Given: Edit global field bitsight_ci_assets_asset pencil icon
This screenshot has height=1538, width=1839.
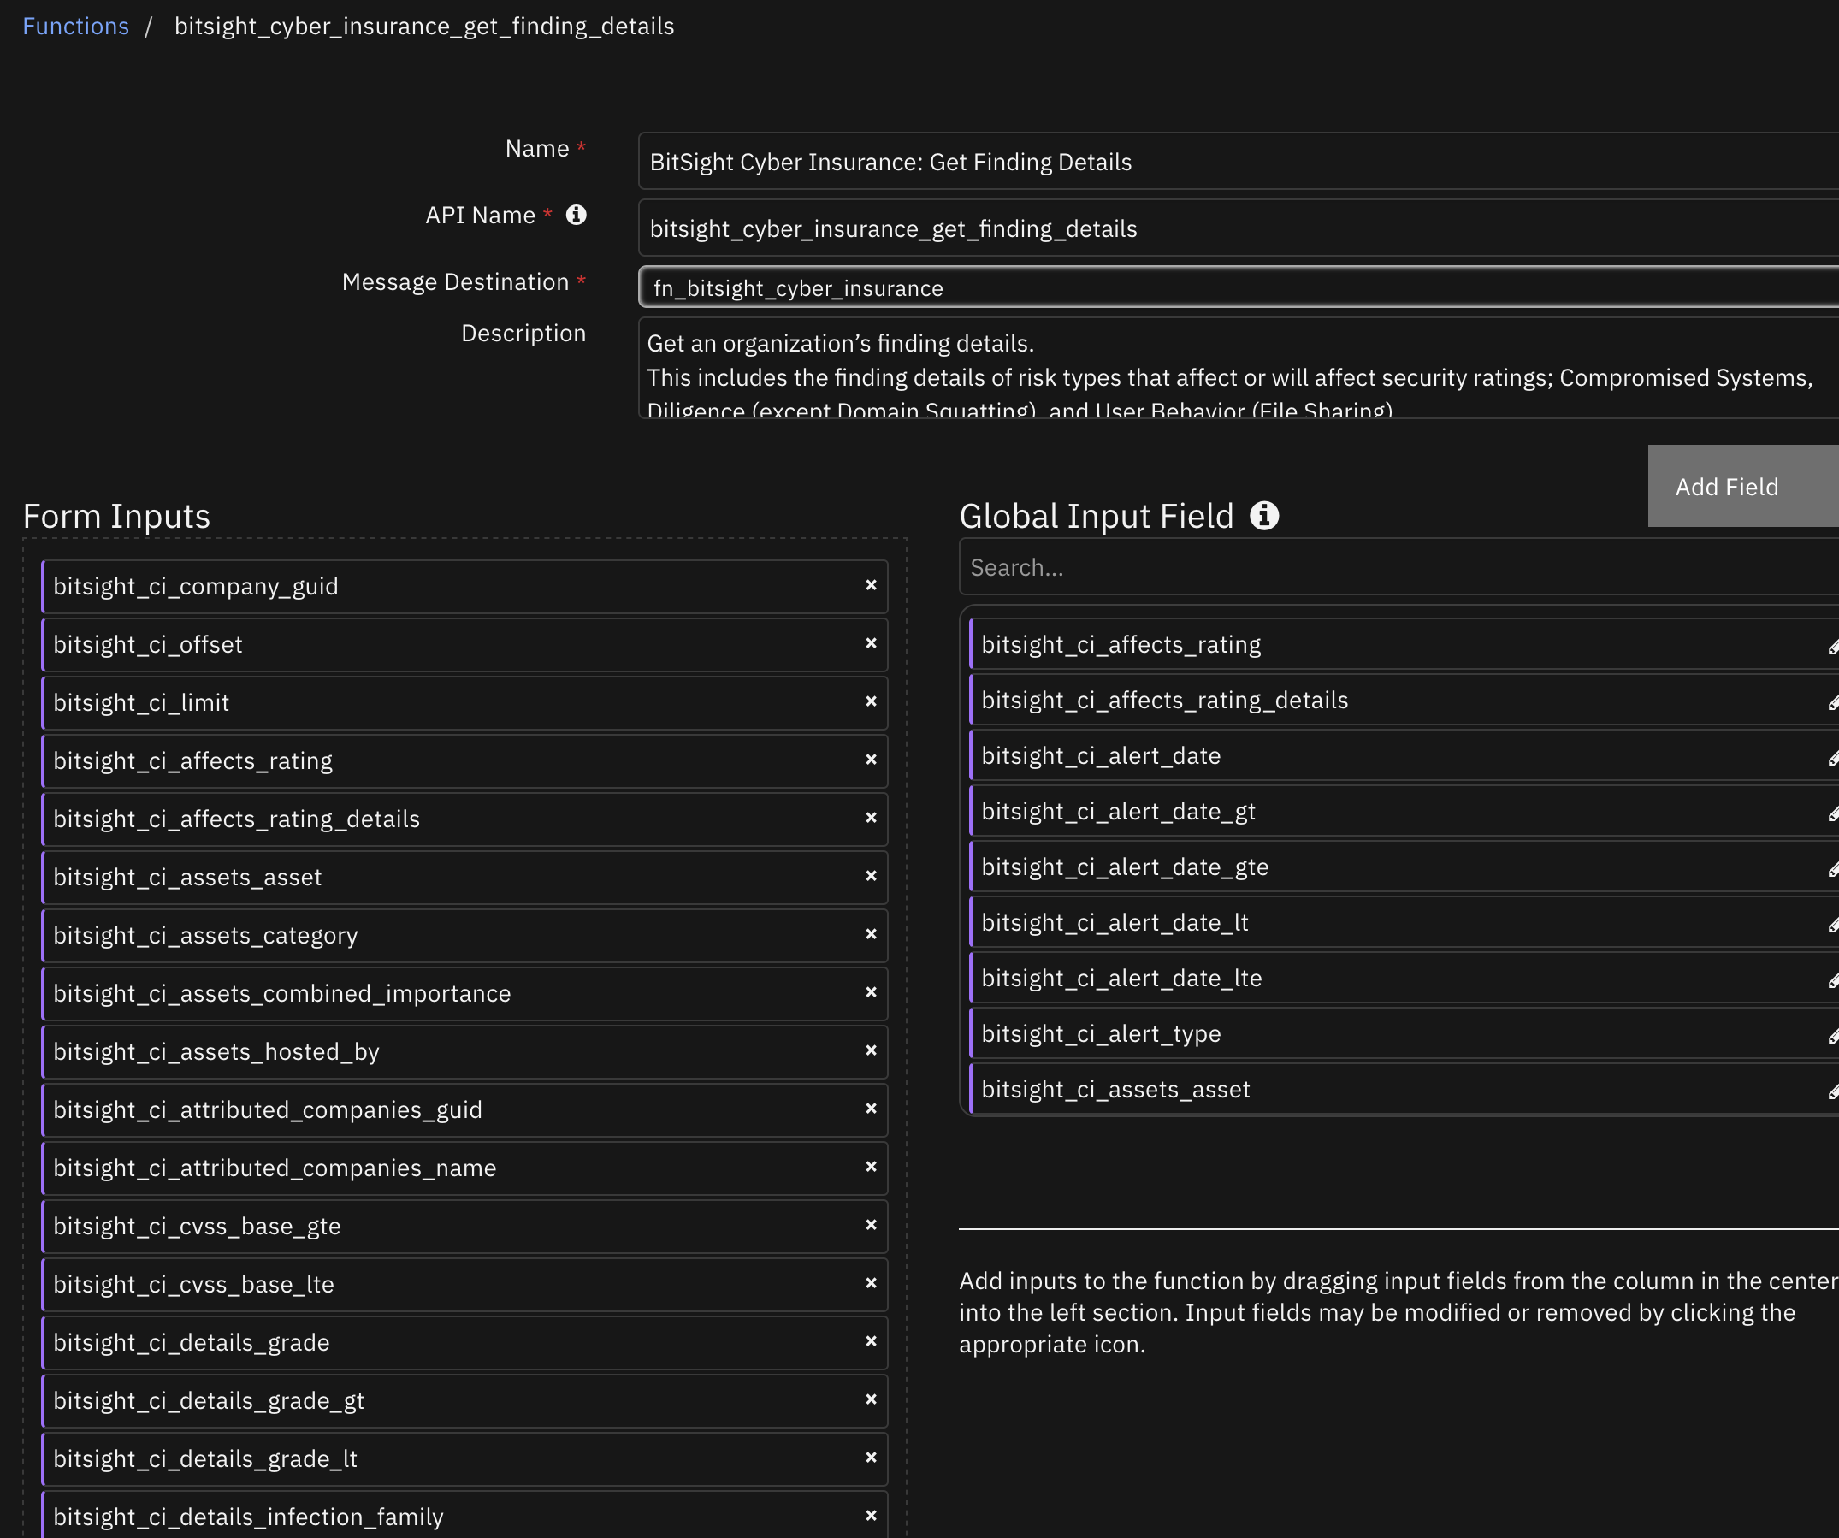Looking at the screenshot, I should (x=1833, y=1091).
